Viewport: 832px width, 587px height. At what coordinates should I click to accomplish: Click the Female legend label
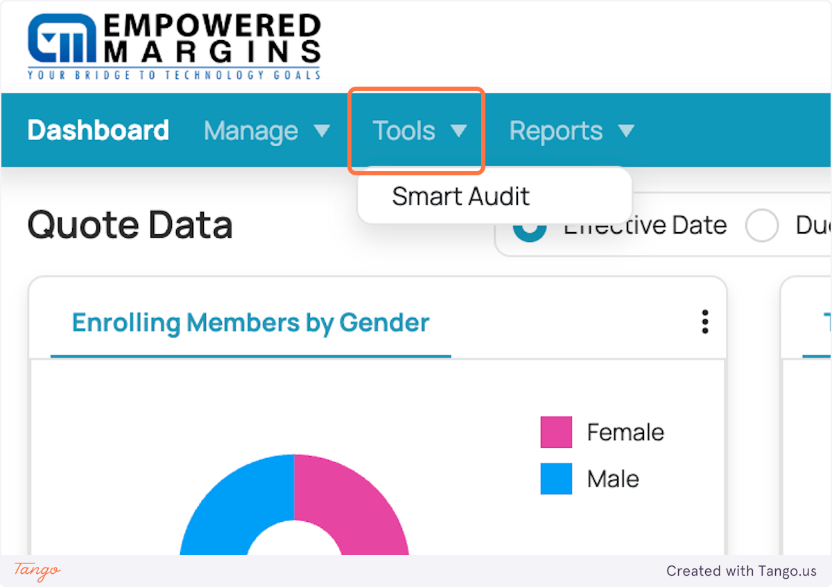[x=625, y=432]
